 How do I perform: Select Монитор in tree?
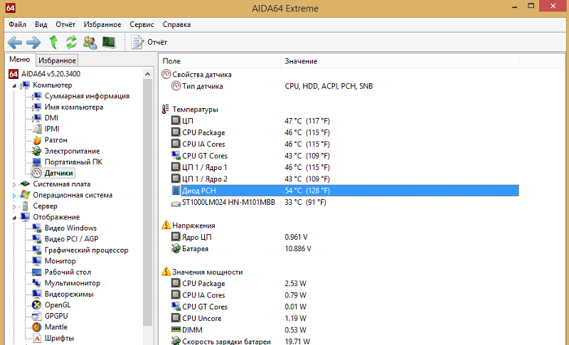tap(60, 261)
